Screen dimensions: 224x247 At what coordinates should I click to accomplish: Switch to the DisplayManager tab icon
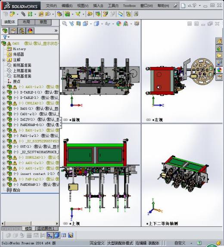click(x=30, y=30)
